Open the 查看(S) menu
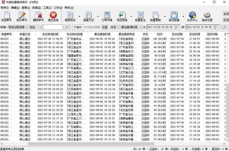Viewport: 229px width, 151px height. point(26,8)
